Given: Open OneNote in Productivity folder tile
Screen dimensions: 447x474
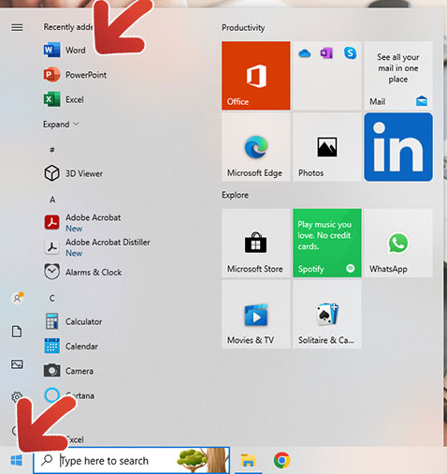Looking at the screenshot, I should (326, 53).
